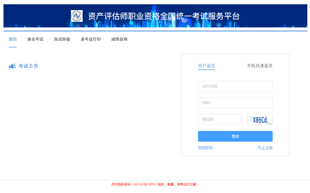Open the 找回密码 link

[205, 148]
